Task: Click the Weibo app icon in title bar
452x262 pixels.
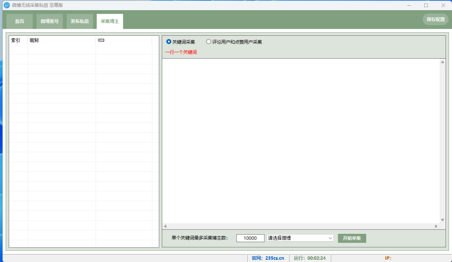Action: pyautogui.click(x=7, y=5)
